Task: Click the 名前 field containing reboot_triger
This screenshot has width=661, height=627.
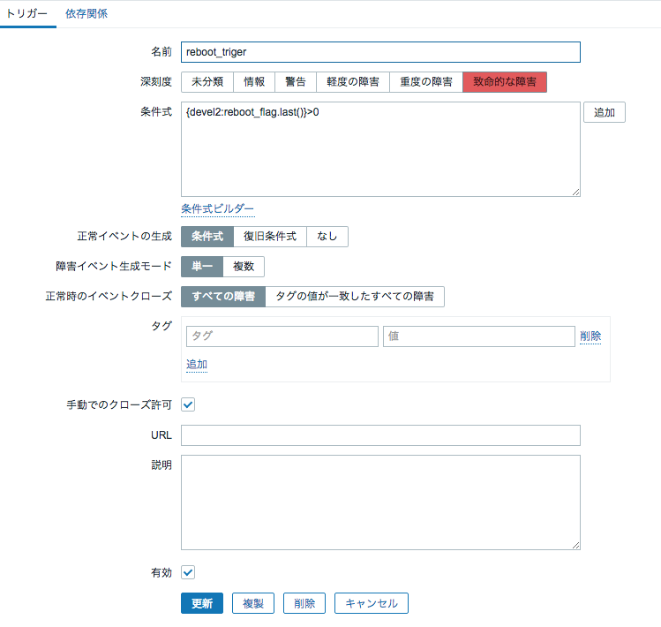Action: [x=380, y=52]
